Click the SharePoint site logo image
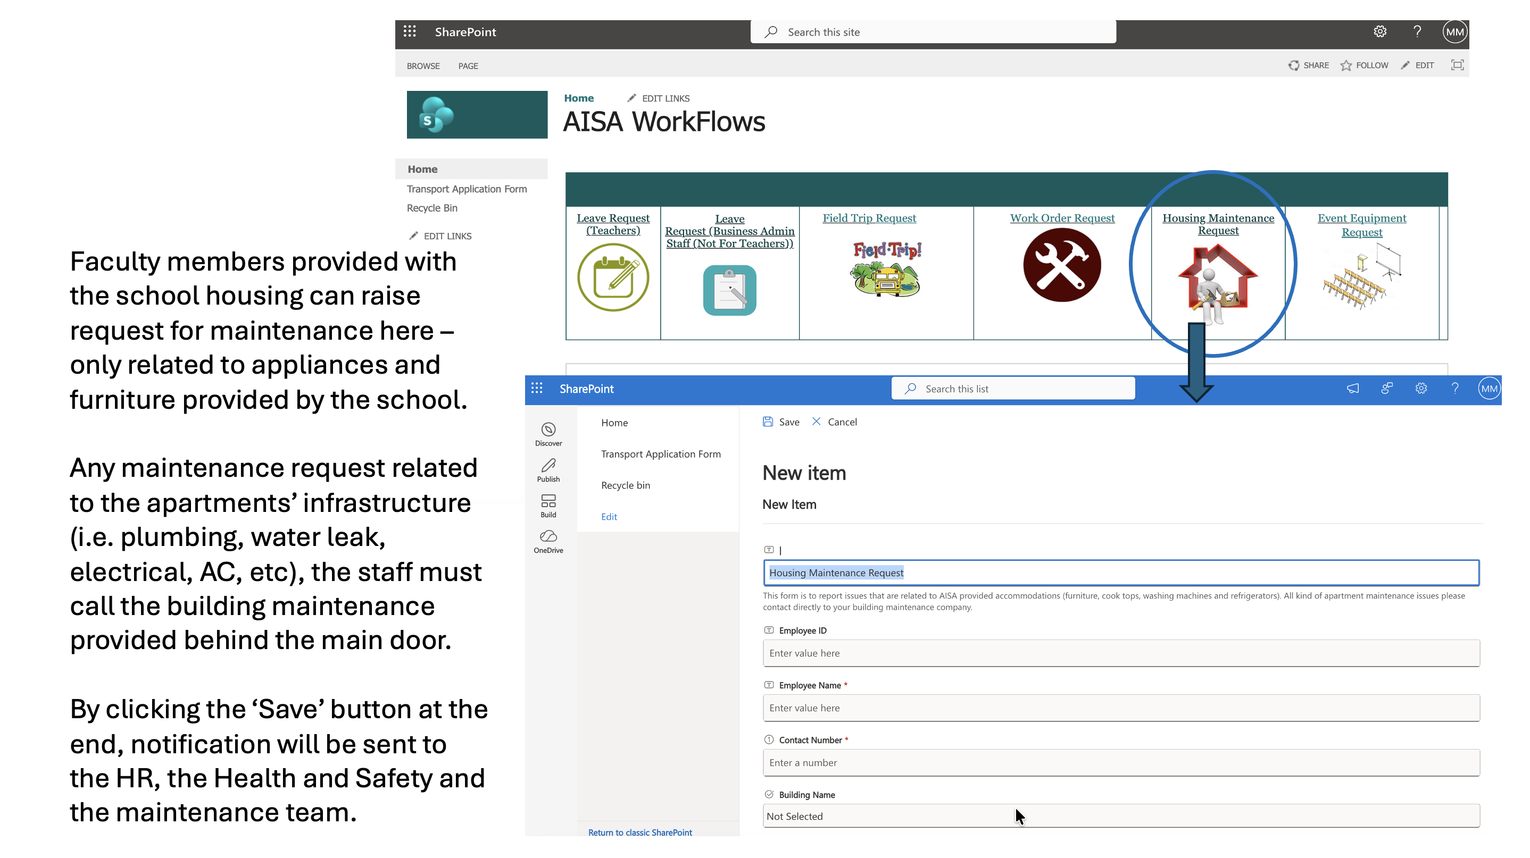The width and height of the screenshot is (1530, 858). click(477, 114)
